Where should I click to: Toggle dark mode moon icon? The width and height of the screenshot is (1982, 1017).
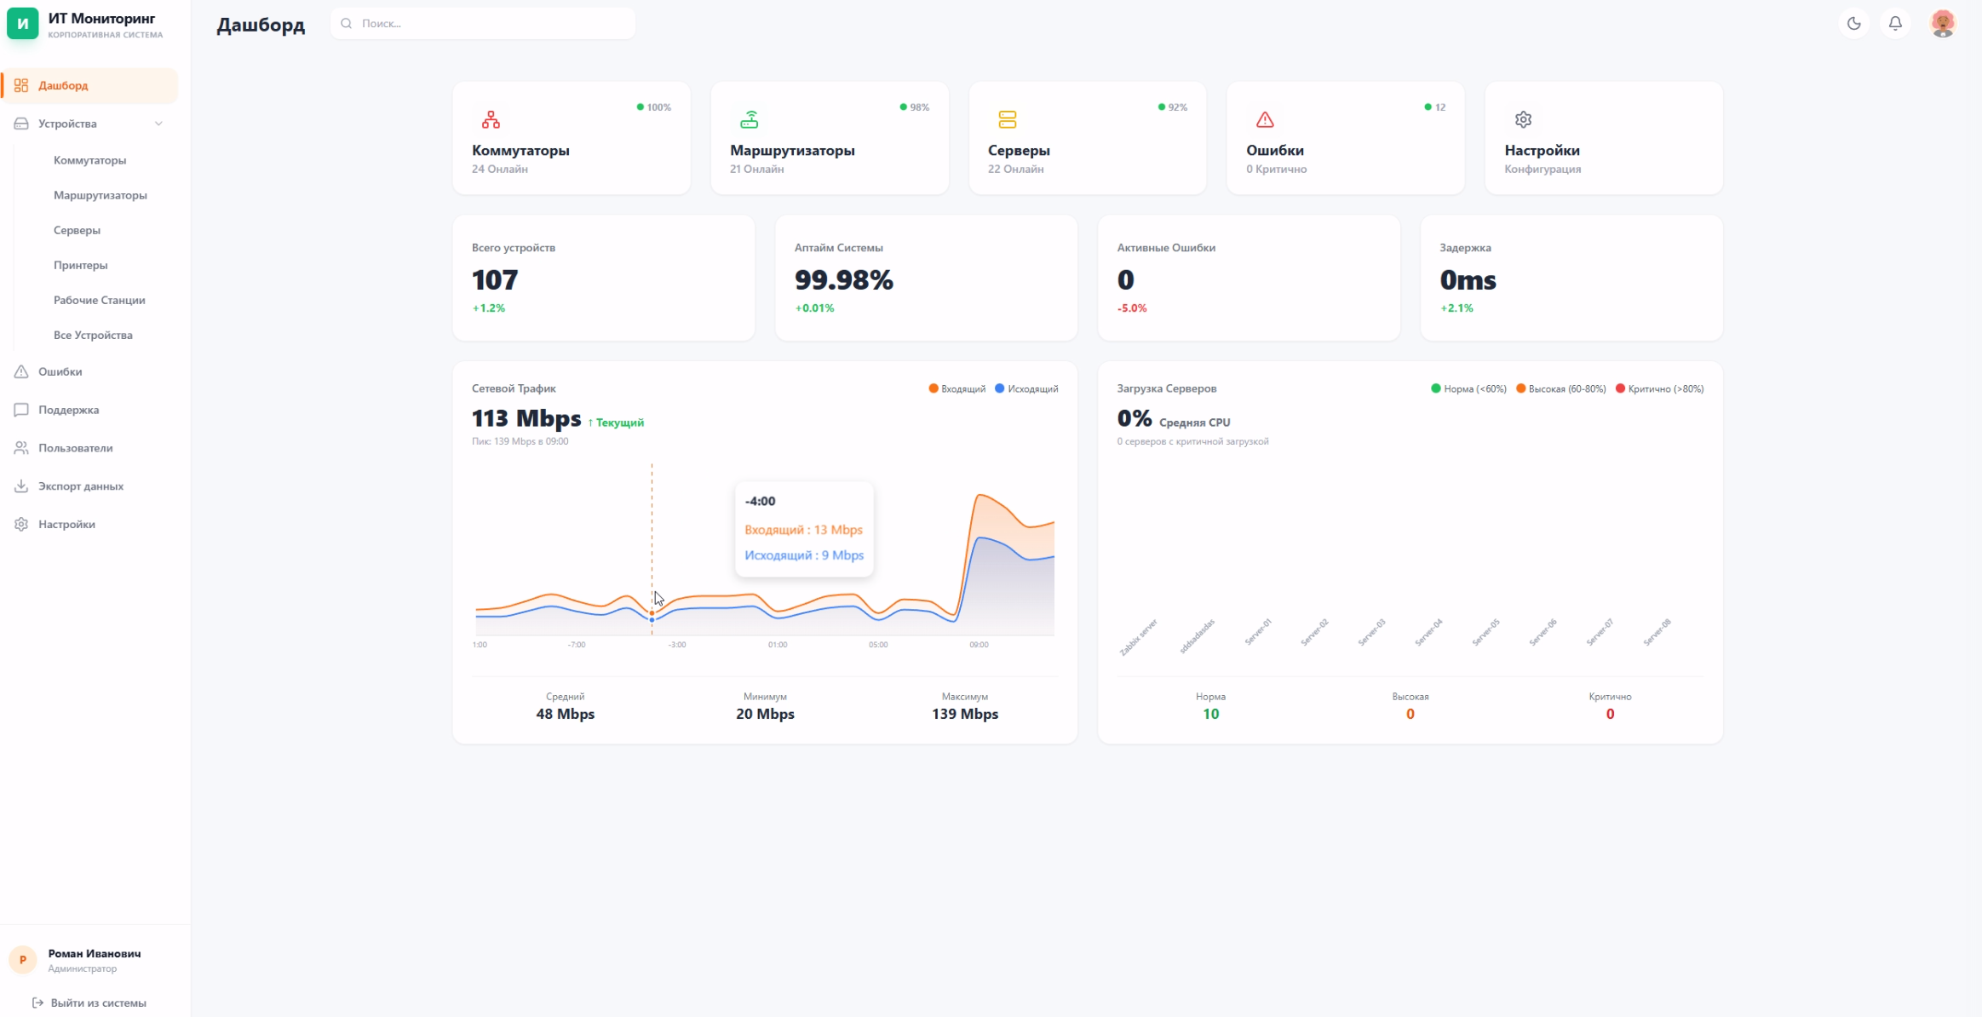click(x=1853, y=24)
